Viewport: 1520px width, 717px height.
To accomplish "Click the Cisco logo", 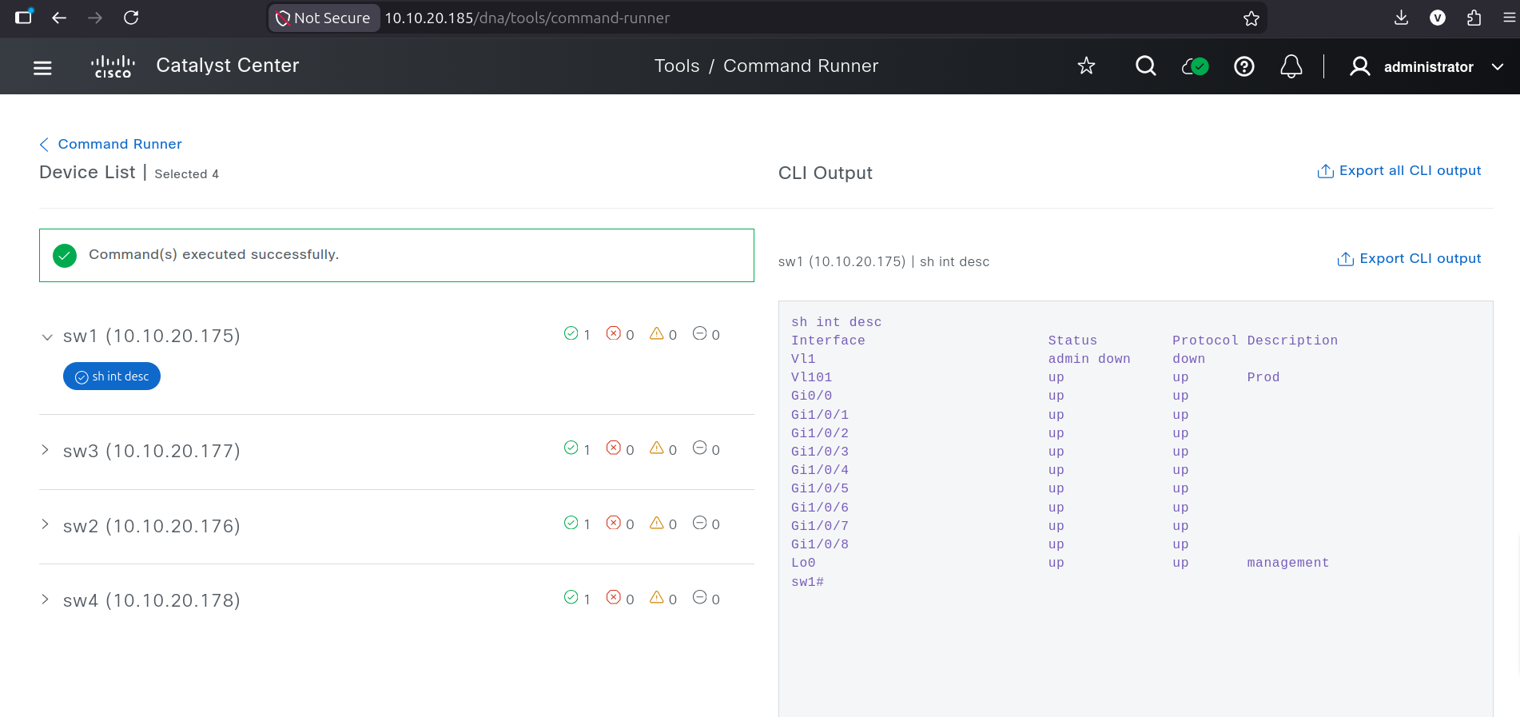I will click(x=113, y=67).
